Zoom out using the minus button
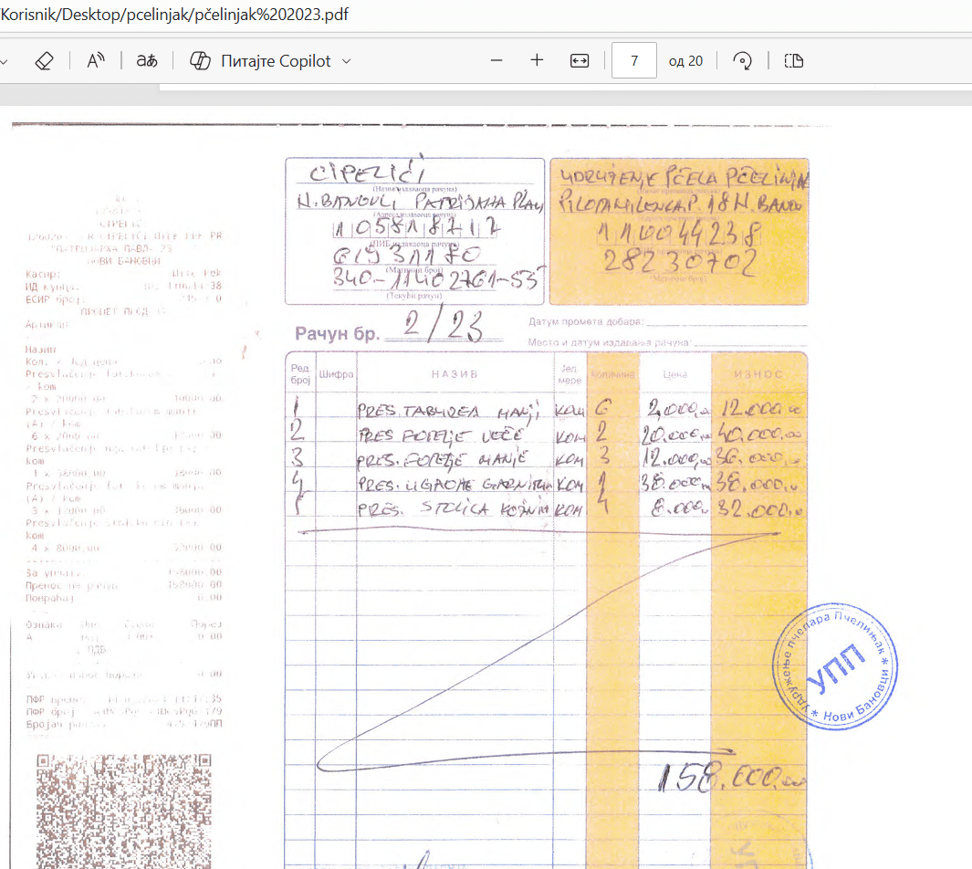The width and height of the screenshot is (972, 869). point(496,61)
